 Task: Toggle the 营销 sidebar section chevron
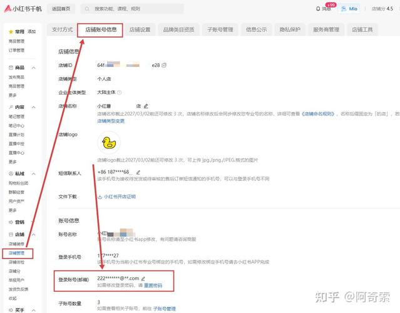(x=33, y=222)
